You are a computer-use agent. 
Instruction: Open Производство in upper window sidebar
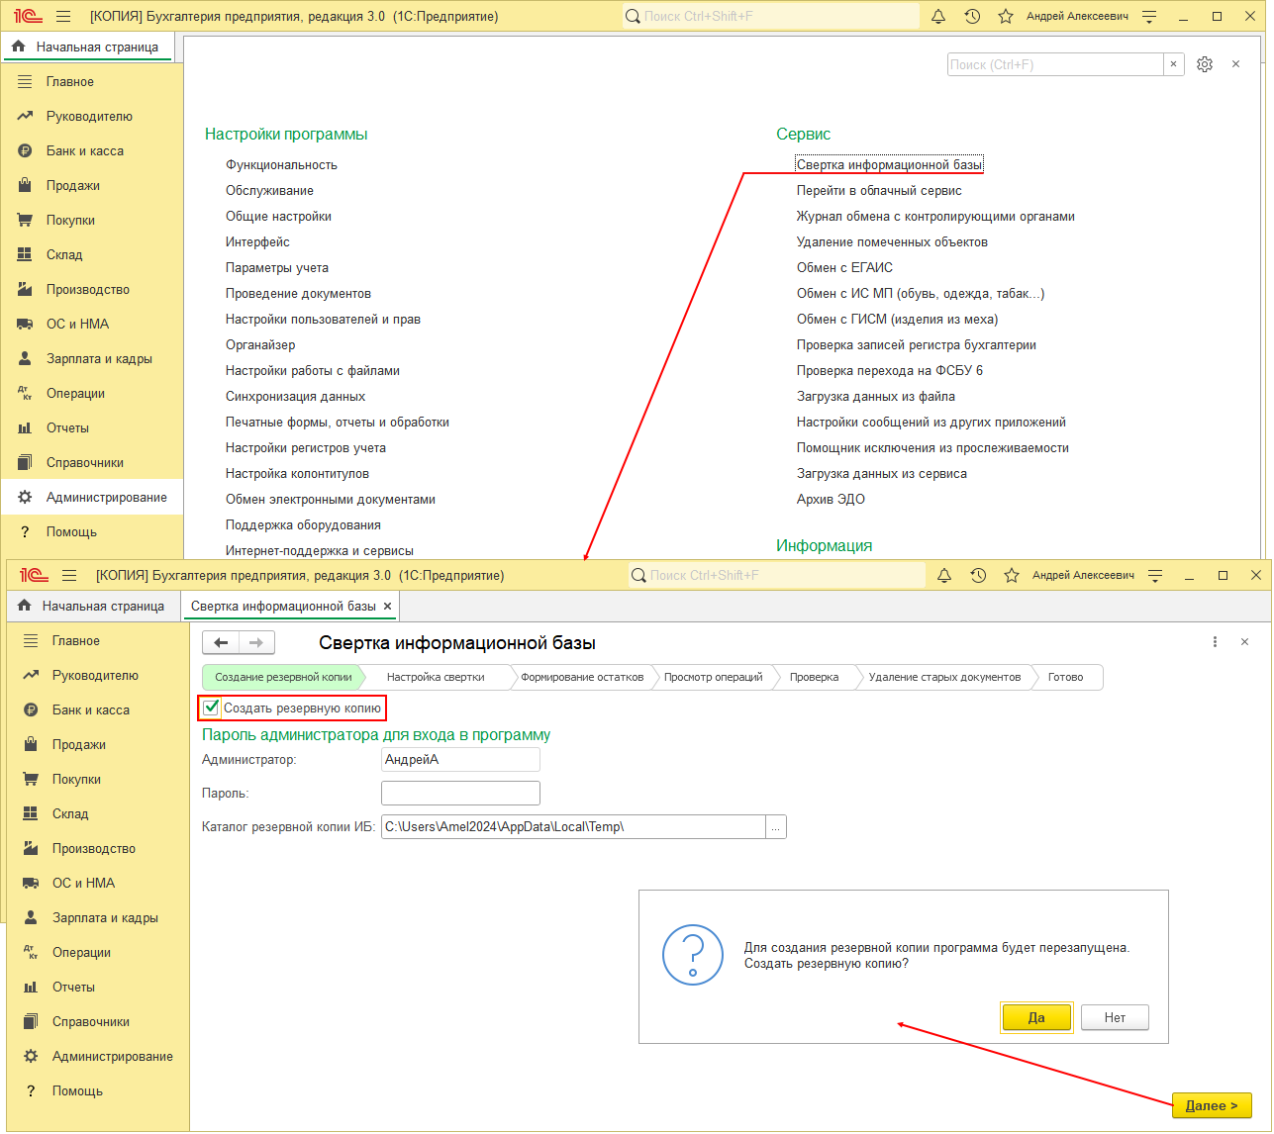[x=91, y=289]
